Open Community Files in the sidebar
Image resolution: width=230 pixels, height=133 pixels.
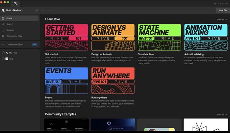pyautogui.click(x=19, y=36)
